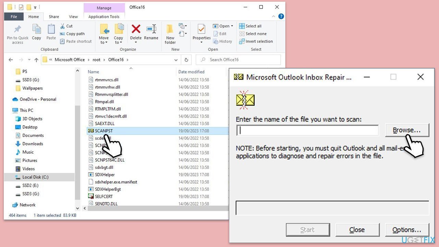Image resolution: width=439 pixels, height=247 pixels.
Task: Go up one folder level
Action: click(x=36, y=60)
